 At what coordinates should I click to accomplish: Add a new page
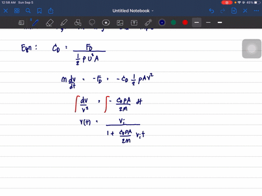coord(234,11)
